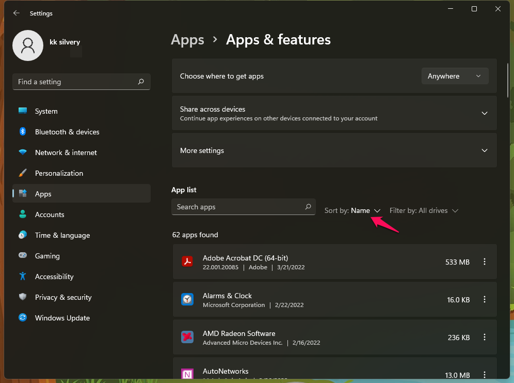Click the search magnifier in Find a setting
This screenshot has height=383, width=514.
coord(141,82)
